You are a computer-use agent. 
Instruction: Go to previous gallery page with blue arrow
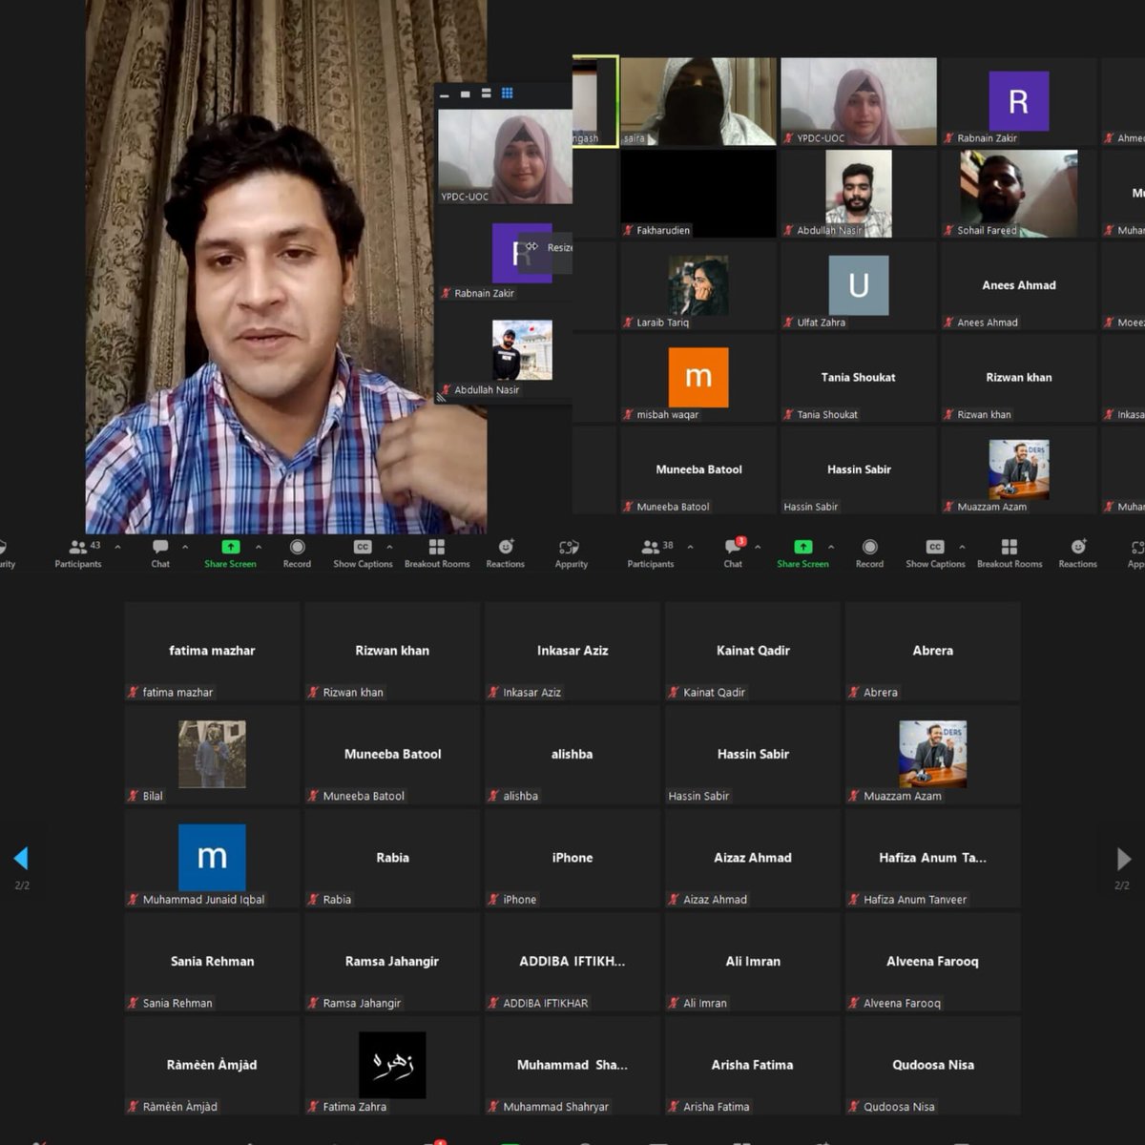pos(21,858)
